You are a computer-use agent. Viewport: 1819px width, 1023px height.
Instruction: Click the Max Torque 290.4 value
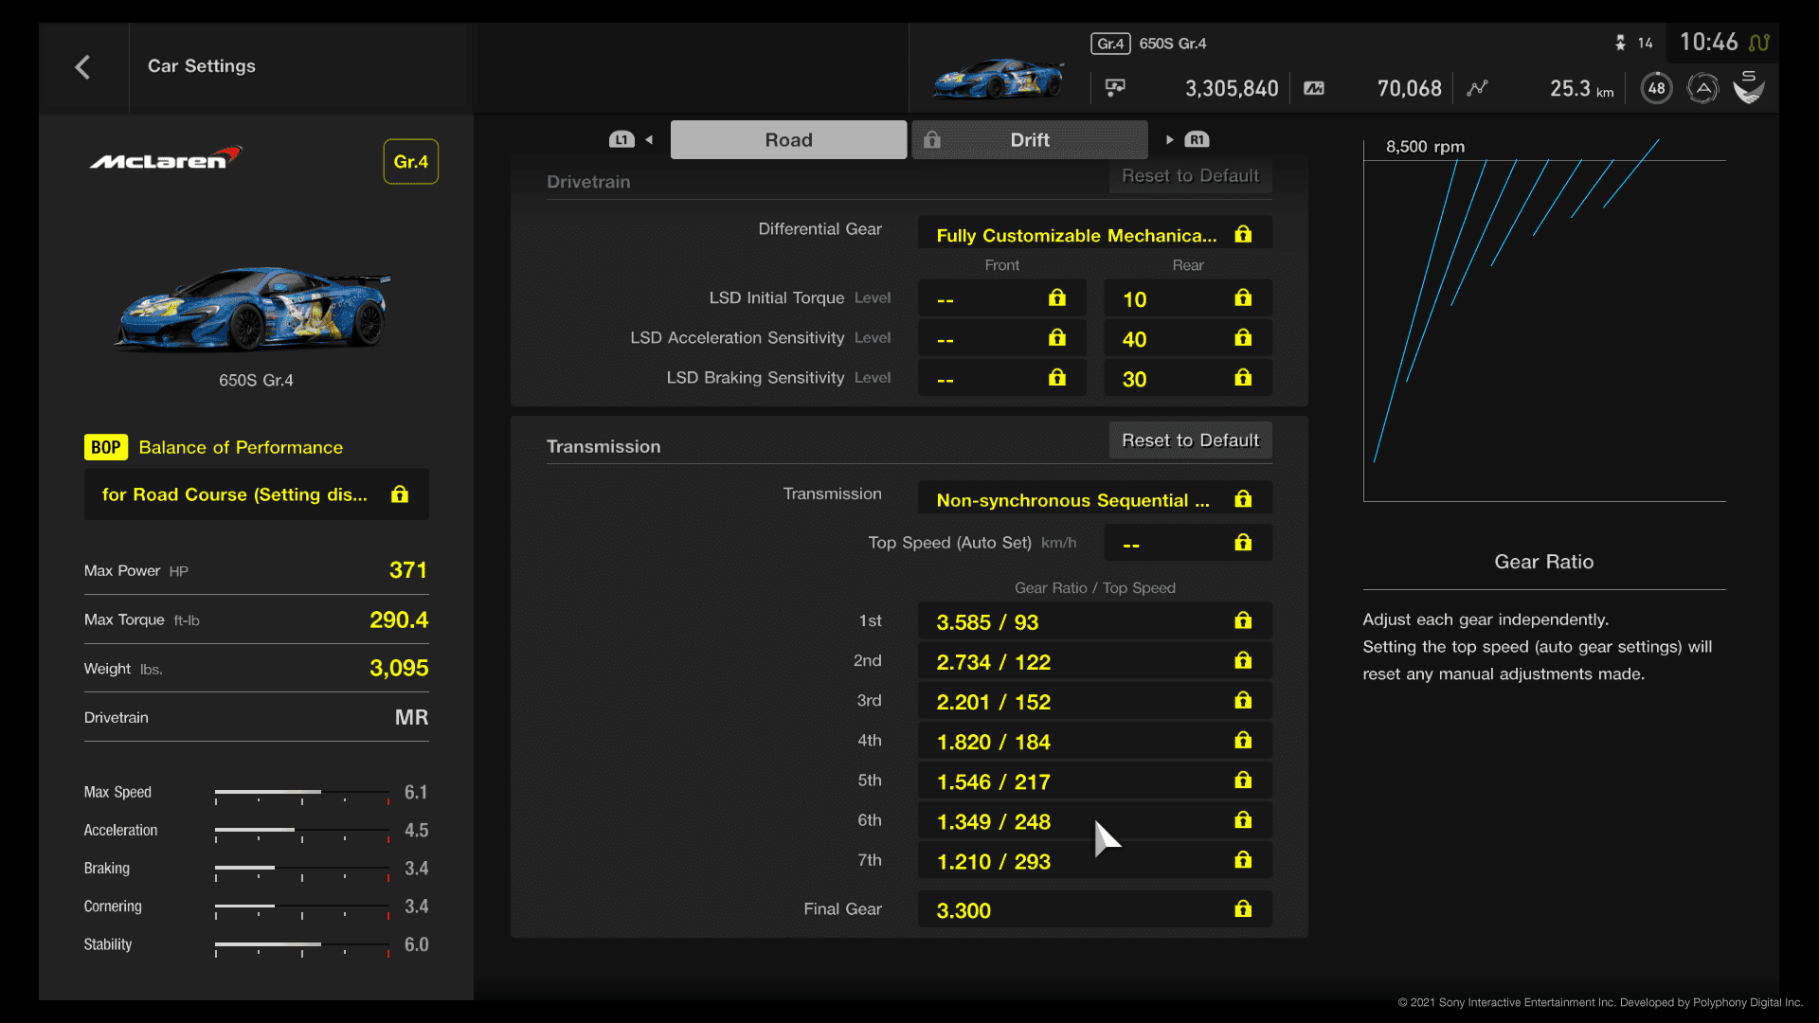tap(399, 619)
